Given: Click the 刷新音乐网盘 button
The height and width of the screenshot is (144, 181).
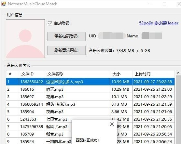Looking at the screenshot, I should pyautogui.click(x=66, y=50).
